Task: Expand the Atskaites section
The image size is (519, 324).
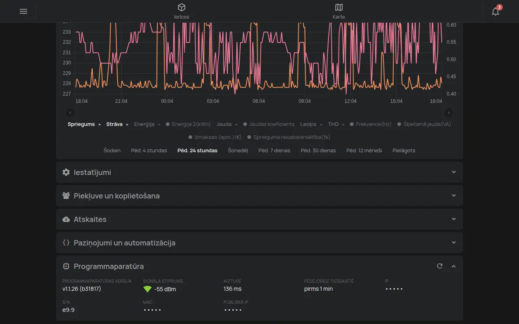Action: pos(259,219)
